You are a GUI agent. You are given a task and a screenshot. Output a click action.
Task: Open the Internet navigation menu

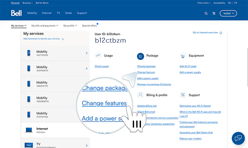coord(47,13)
